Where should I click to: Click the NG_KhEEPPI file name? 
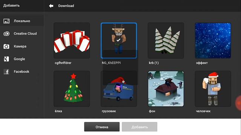click(x=111, y=63)
